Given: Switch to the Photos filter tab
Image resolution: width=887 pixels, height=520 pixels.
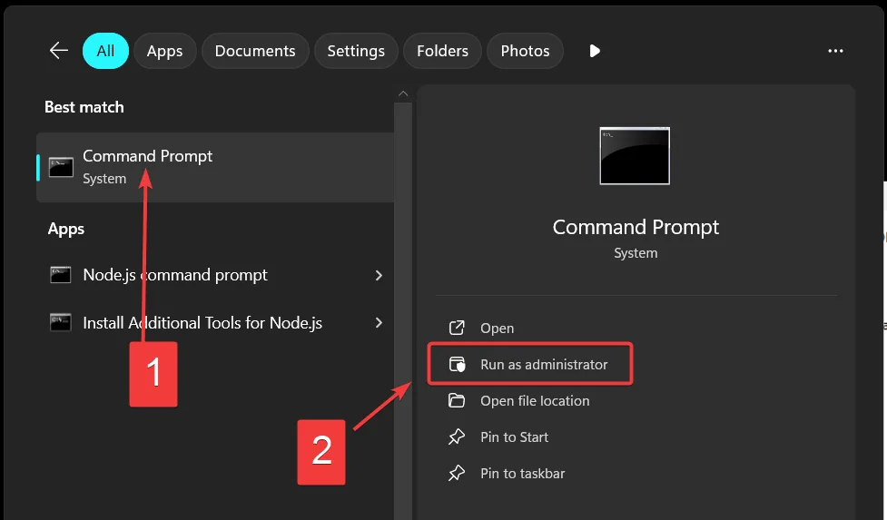Looking at the screenshot, I should click(525, 51).
